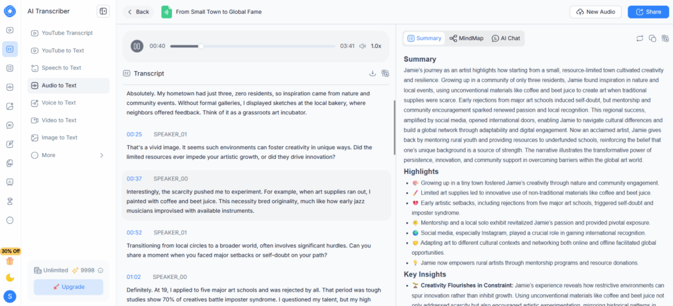The height and width of the screenshot is (306, 673).
Task: Open the audio waveform icon in the left rail
Action: [x=10, y=87]
